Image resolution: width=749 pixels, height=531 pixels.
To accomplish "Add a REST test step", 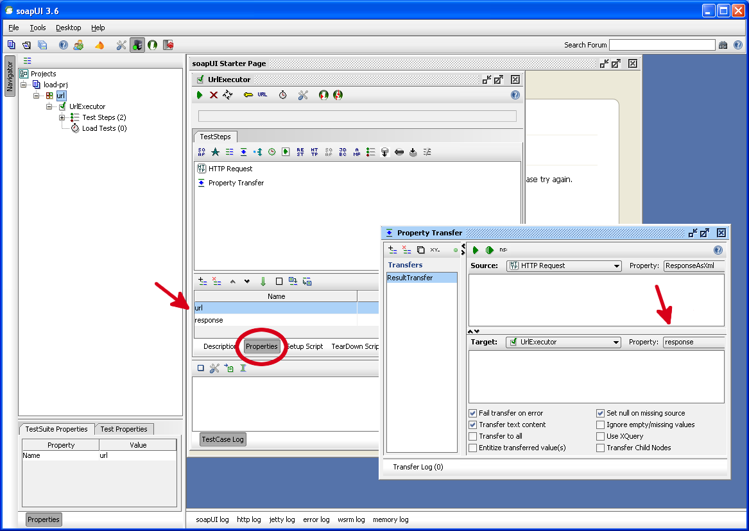I will coord(300,152).
